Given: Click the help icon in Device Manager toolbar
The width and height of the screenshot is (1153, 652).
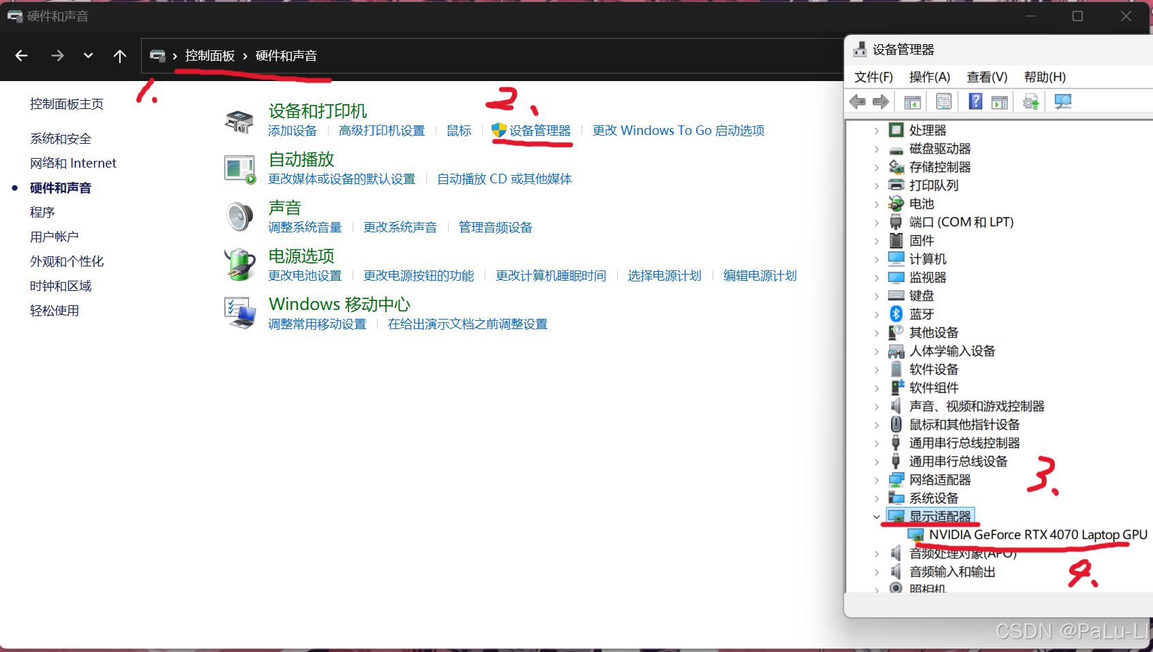Looking at the screenshot, I should tap(976, 102).
